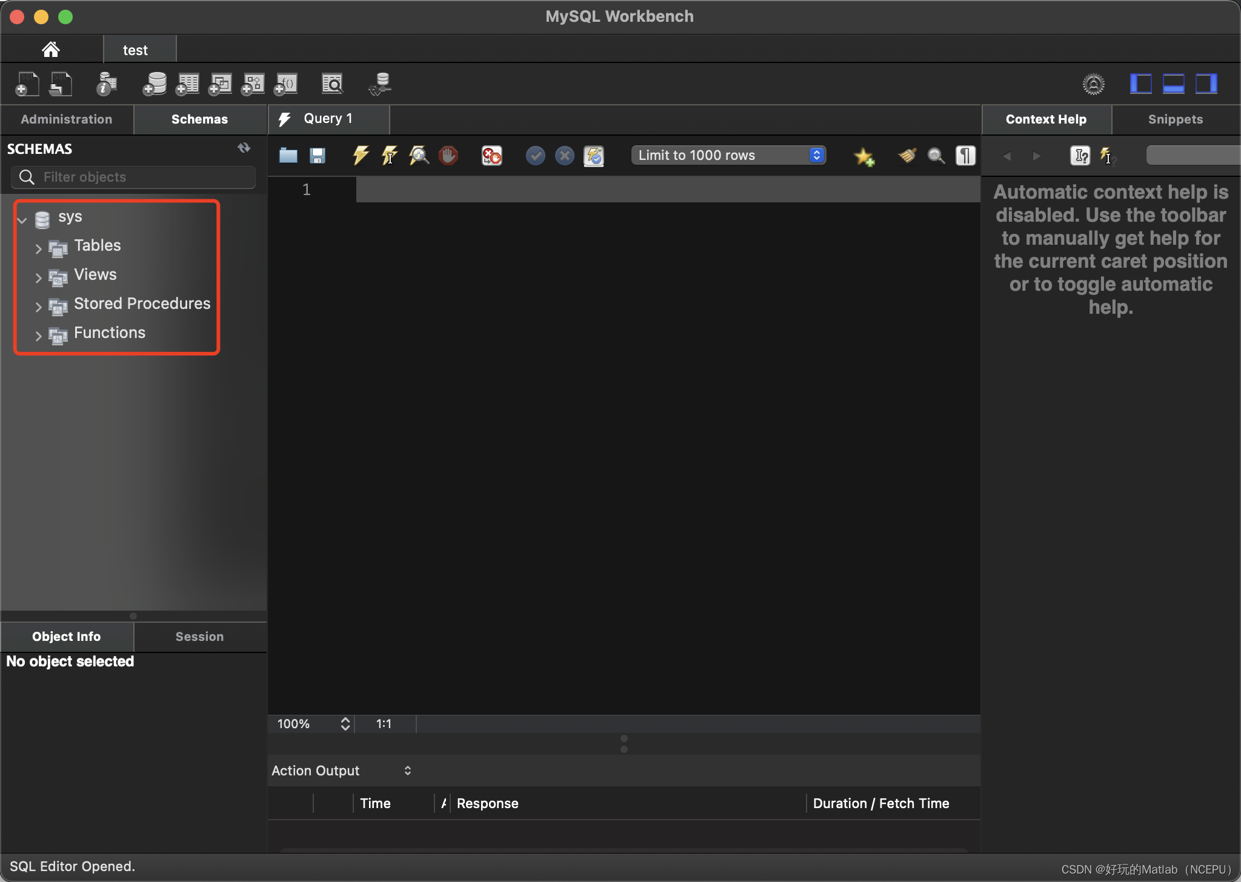Open the Snippets tab
Image resolution: width=1241 pixels, height=882 pixels.
(x=1175, y=119)
